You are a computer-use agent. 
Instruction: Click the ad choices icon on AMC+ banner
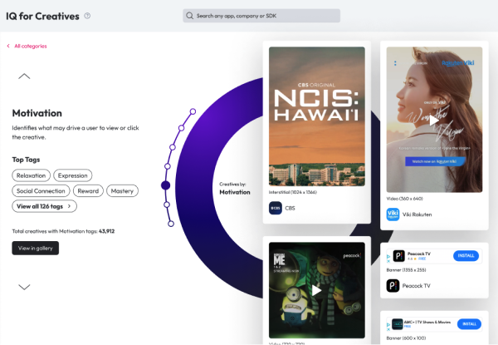pos(388,327)
